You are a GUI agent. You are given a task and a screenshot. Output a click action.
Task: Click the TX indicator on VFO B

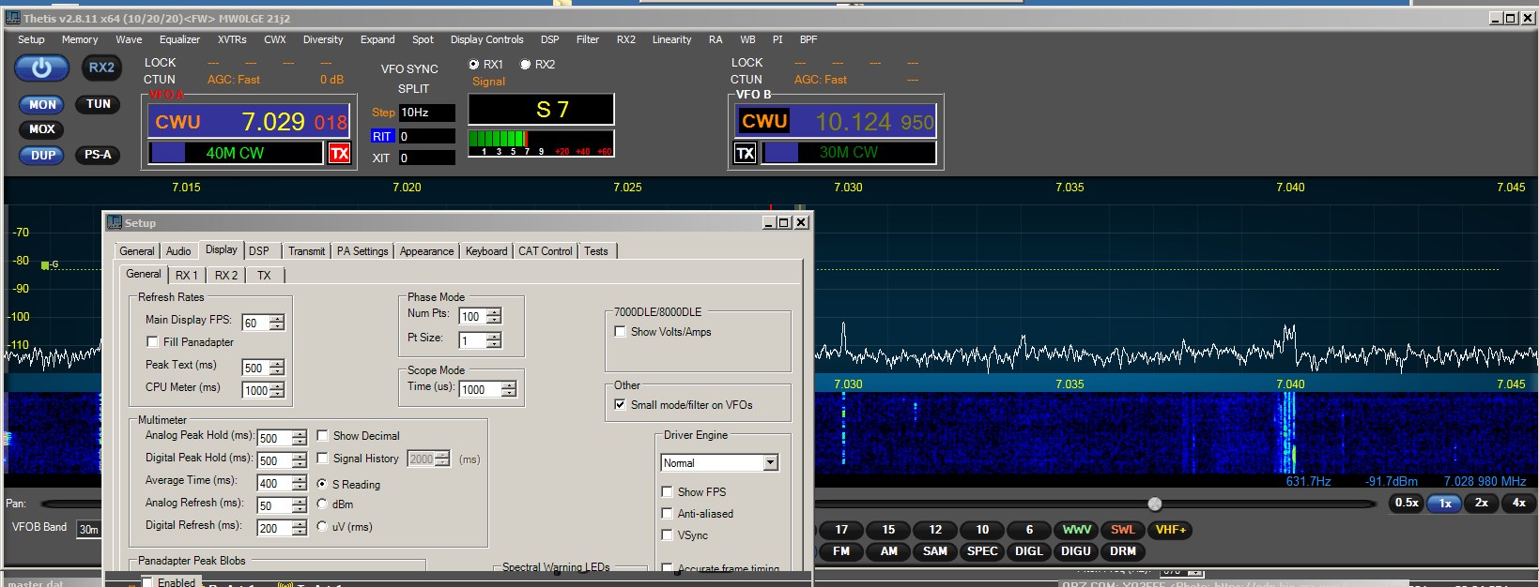[746, 153]
